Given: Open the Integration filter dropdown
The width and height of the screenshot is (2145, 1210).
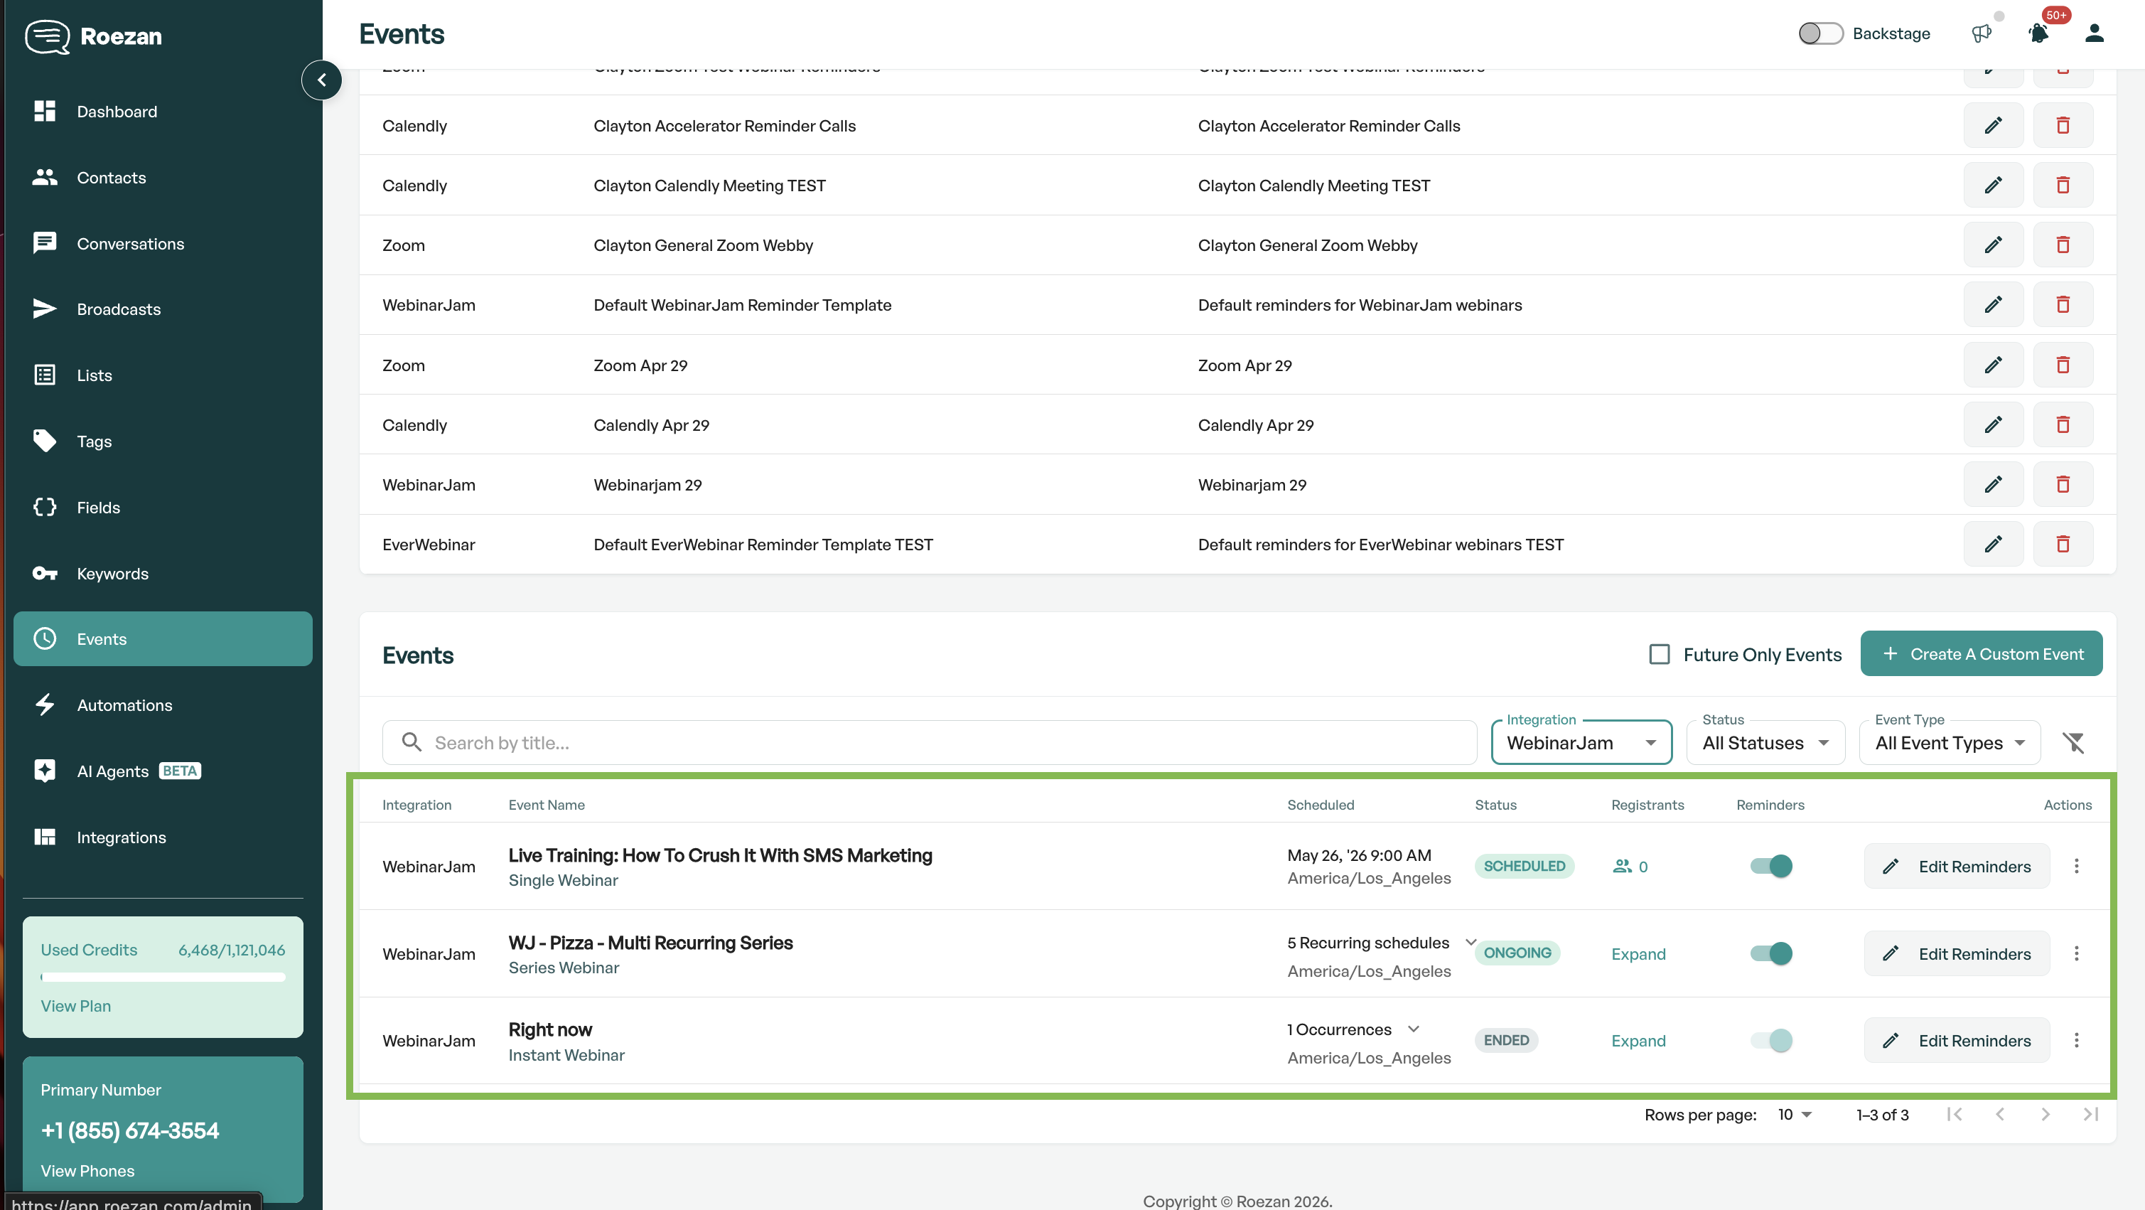Looking at the screenshot, I should tap(1581, 743).
